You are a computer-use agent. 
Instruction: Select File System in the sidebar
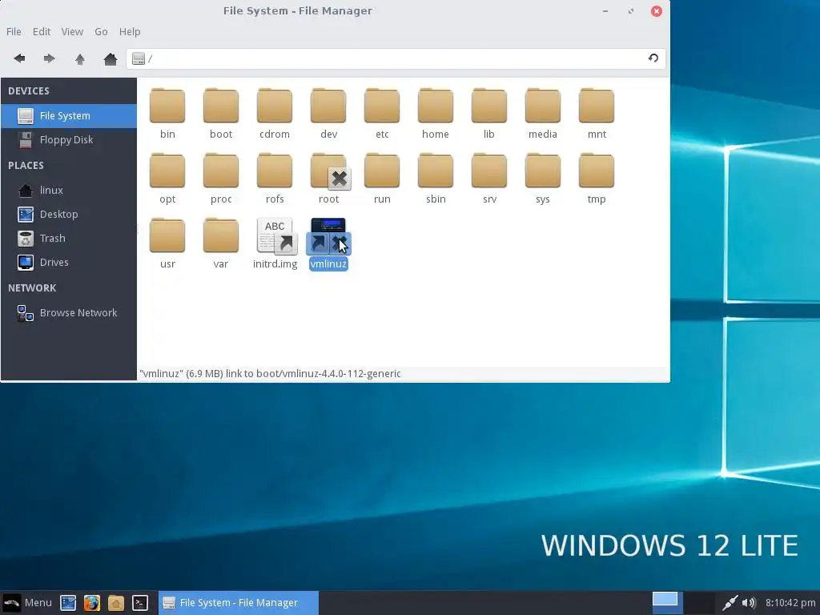pyautogui.click(x=69, y=115)
